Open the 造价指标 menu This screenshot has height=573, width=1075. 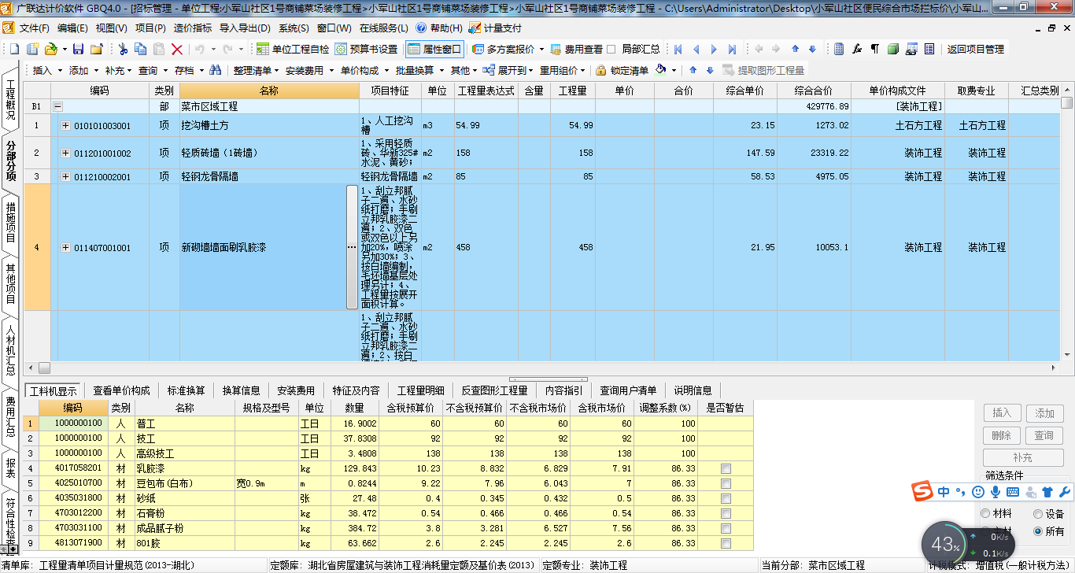click(193, 28)
